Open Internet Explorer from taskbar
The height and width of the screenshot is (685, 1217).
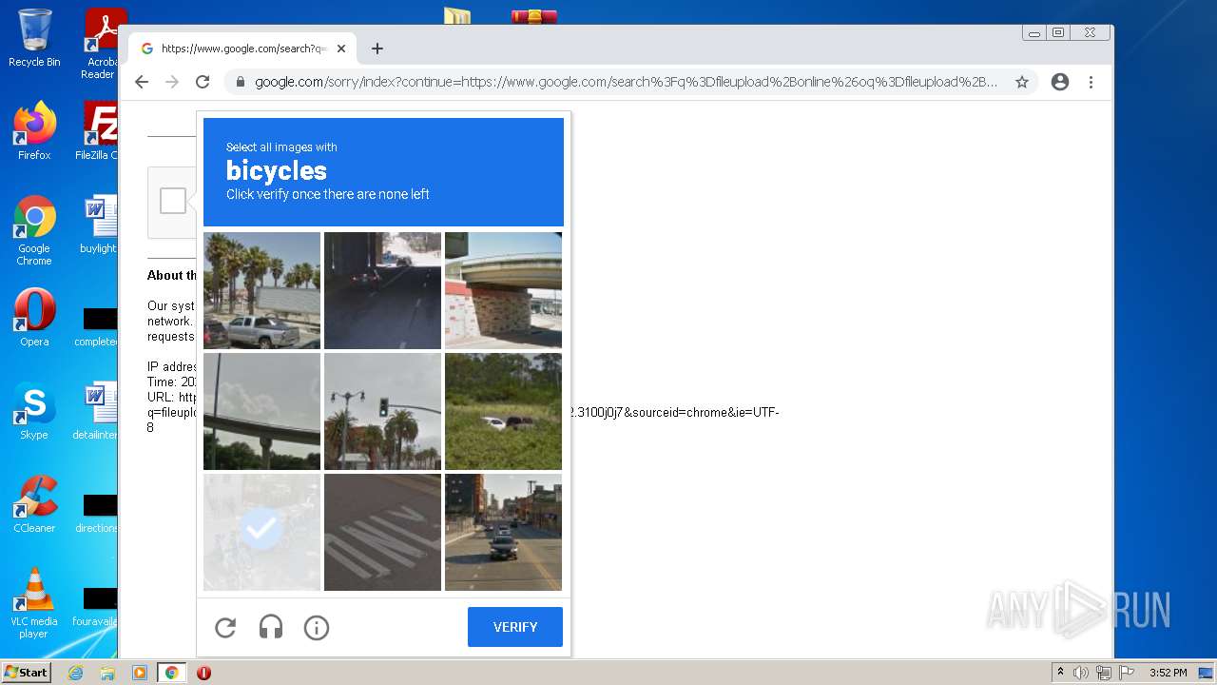[76, 673]
